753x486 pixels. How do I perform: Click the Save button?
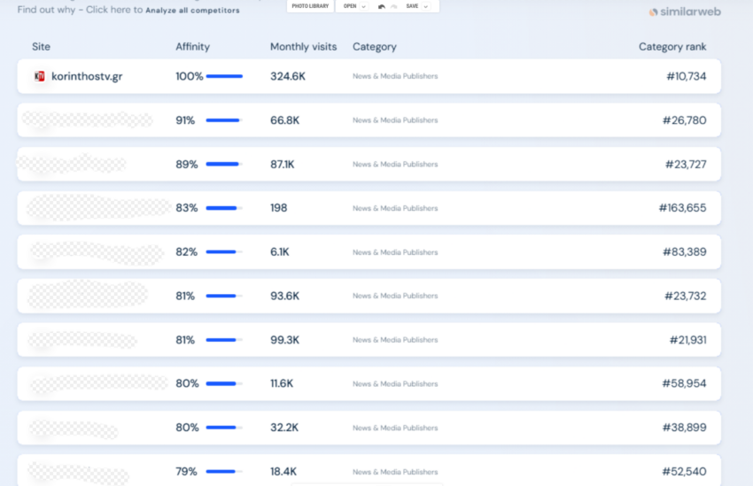(x=412, y=6)
